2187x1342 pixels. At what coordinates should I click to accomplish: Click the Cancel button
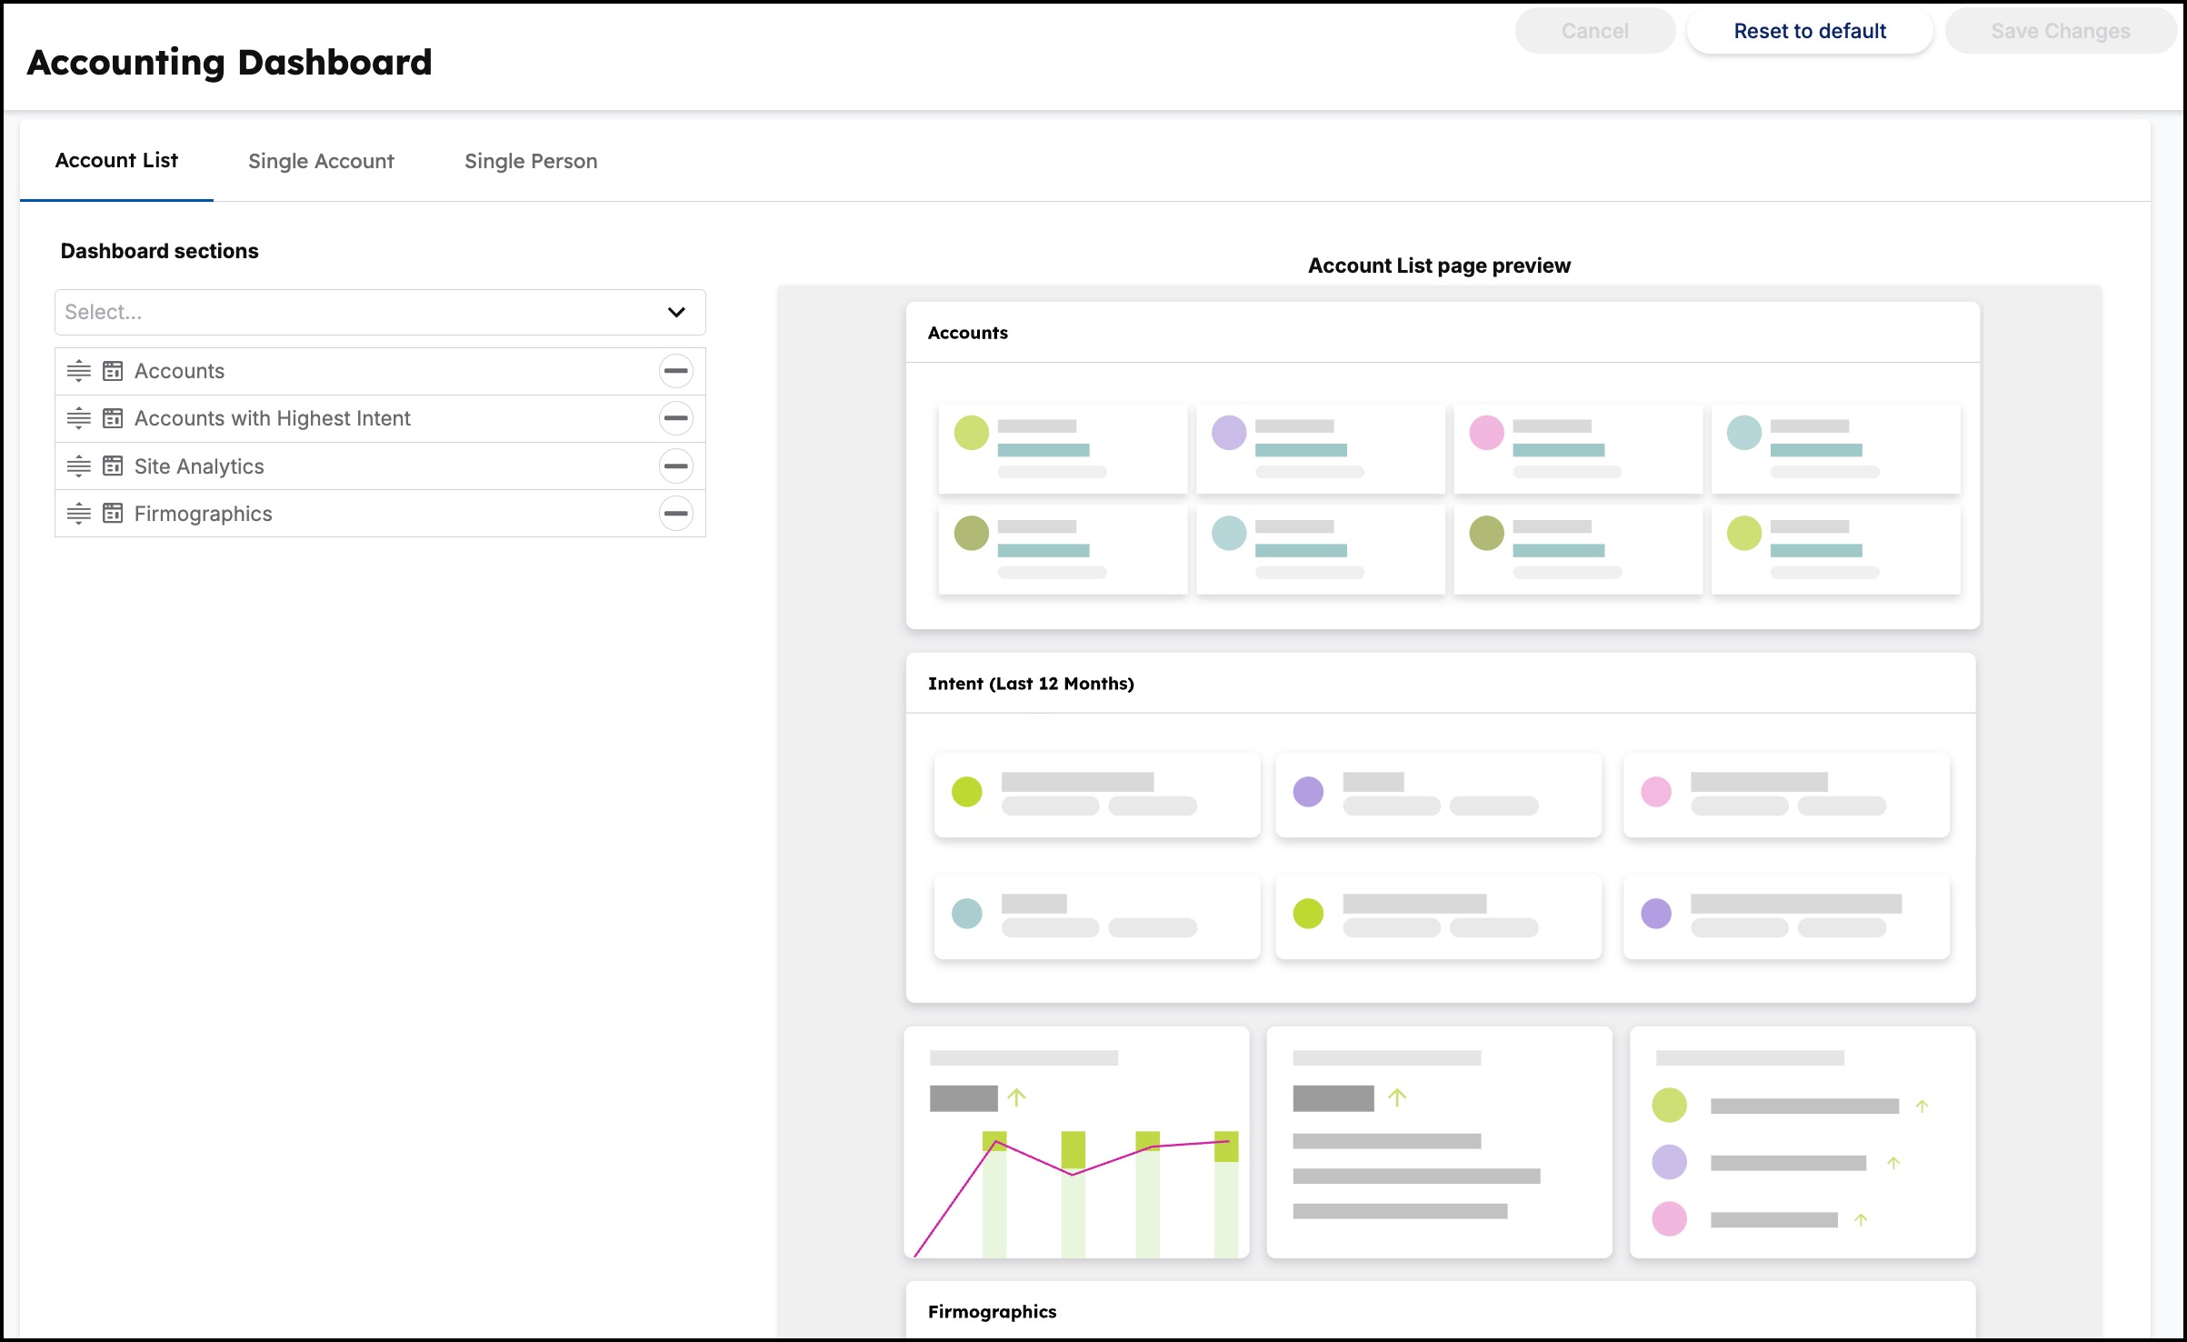1595,31
